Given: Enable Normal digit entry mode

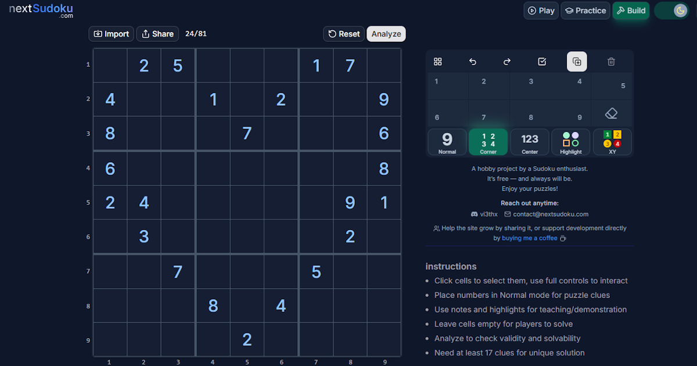Looking at the screenshot, I should click(447, 141).
